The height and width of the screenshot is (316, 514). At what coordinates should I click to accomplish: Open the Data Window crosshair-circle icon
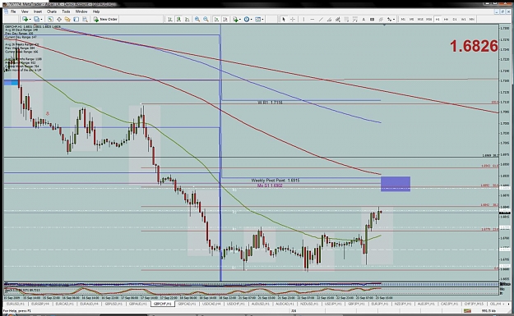click(x=59, y=20)
